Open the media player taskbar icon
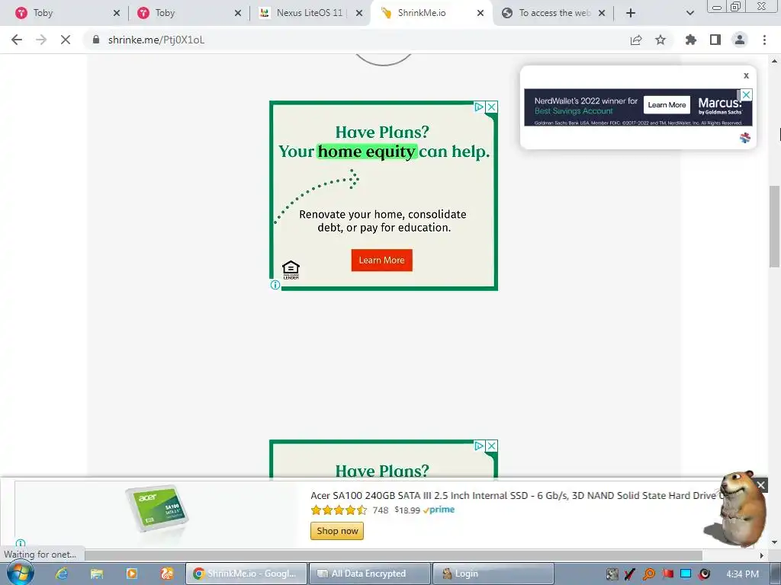Screen dimensions: 781x585 click(x=132, y=574)
